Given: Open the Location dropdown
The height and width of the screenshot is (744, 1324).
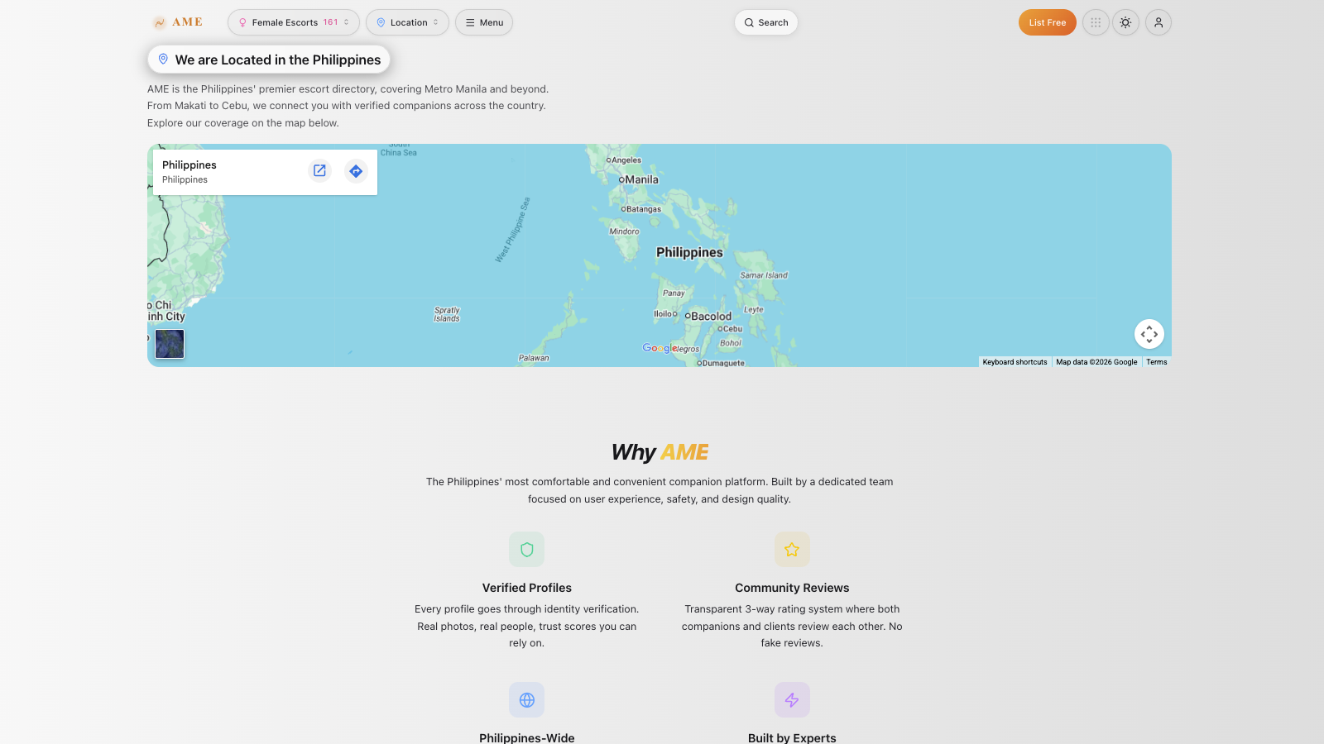Looking at the screenshot, I should (x=407, y=22).
